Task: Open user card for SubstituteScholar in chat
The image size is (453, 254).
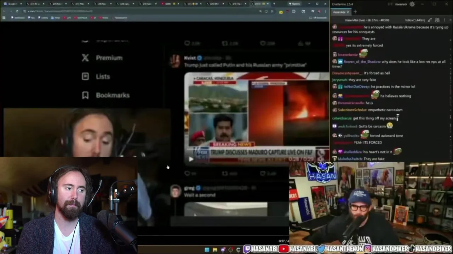Action: [352, 110]
